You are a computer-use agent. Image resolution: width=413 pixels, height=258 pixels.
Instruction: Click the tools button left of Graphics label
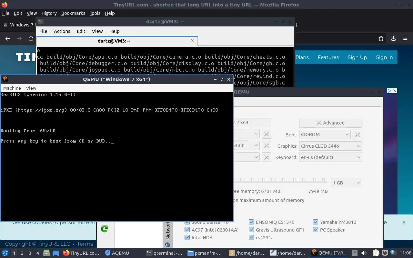pyautogui.click(x=267, y=146)
